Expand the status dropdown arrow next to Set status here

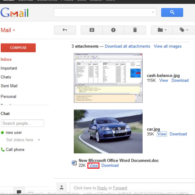click(39, 140)
